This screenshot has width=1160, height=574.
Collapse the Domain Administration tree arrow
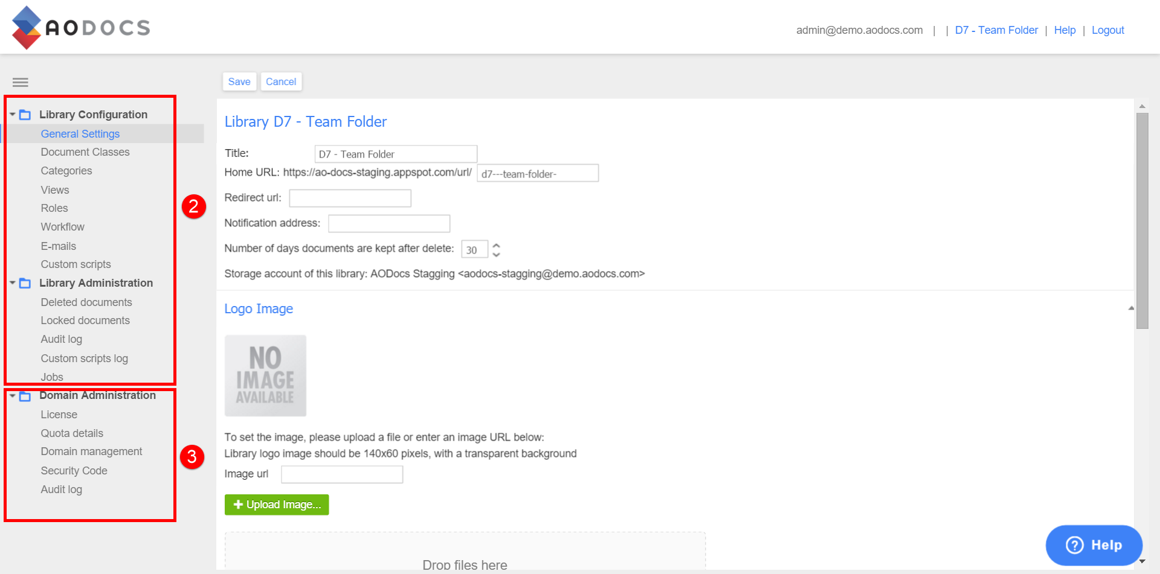[x=12, y=395]
